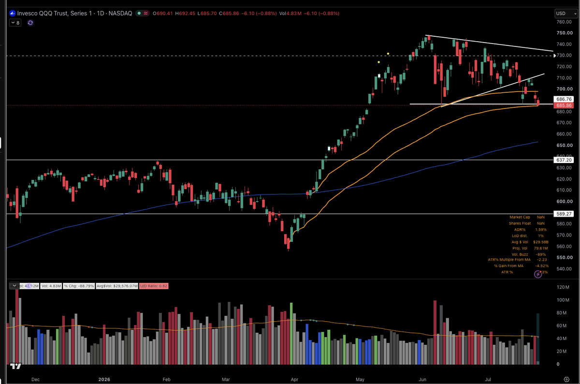
Task: Select the 686.76 white price label
Action: pyautogui.click(x=564, y=99)
